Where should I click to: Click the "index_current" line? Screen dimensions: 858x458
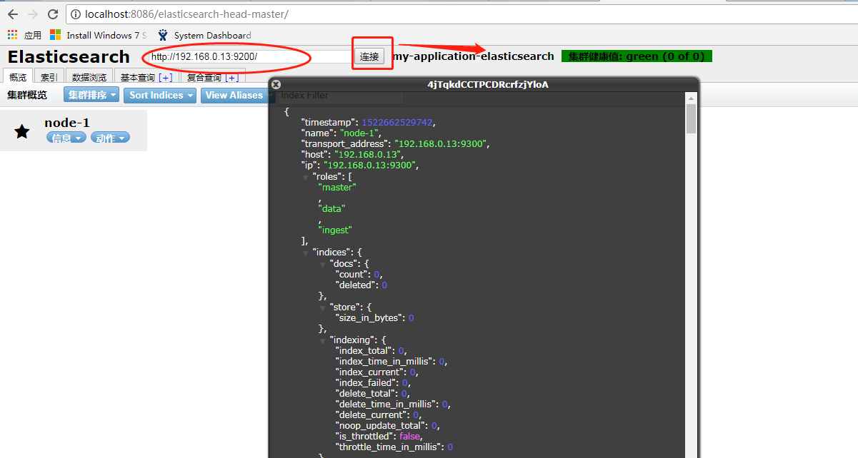[376, 372]
